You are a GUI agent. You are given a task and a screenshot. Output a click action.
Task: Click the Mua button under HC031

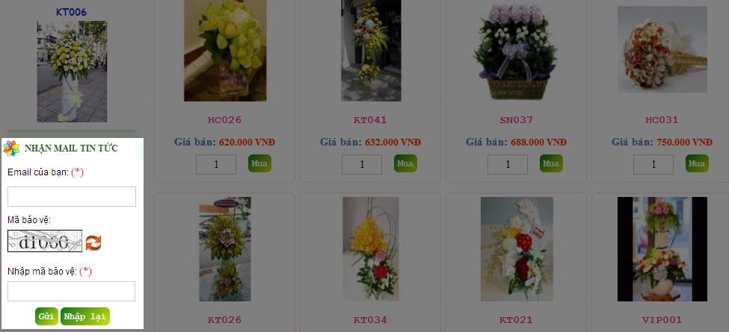click(697, 163)
